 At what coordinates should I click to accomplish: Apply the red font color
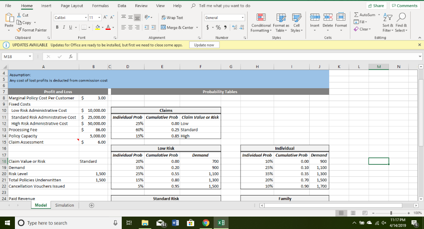(108, 27)
